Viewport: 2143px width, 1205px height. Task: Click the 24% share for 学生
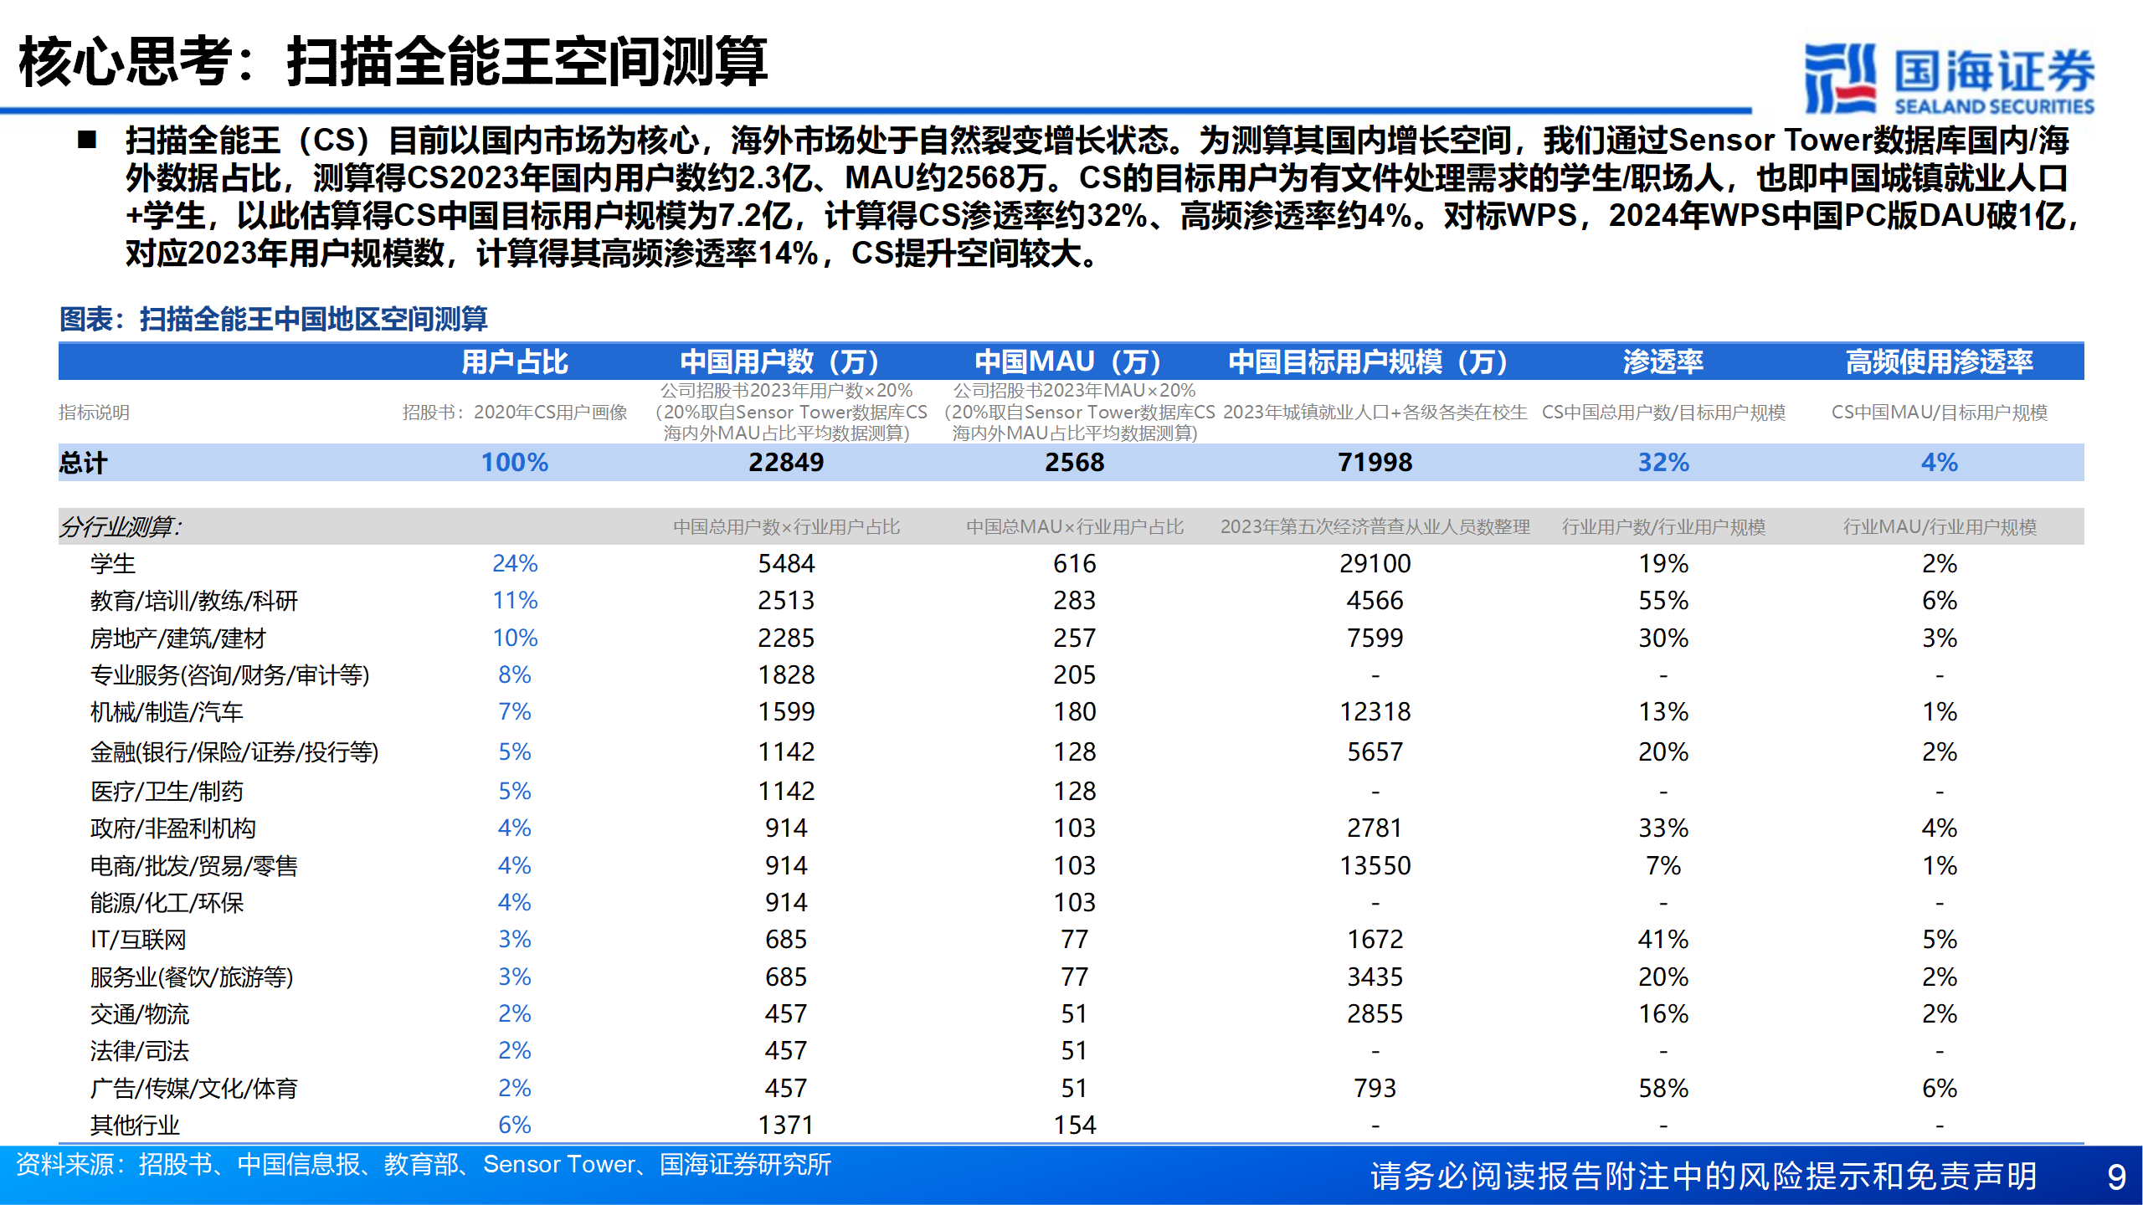515,564
